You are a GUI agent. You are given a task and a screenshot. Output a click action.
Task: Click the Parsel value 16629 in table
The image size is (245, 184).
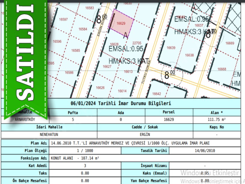169,119
